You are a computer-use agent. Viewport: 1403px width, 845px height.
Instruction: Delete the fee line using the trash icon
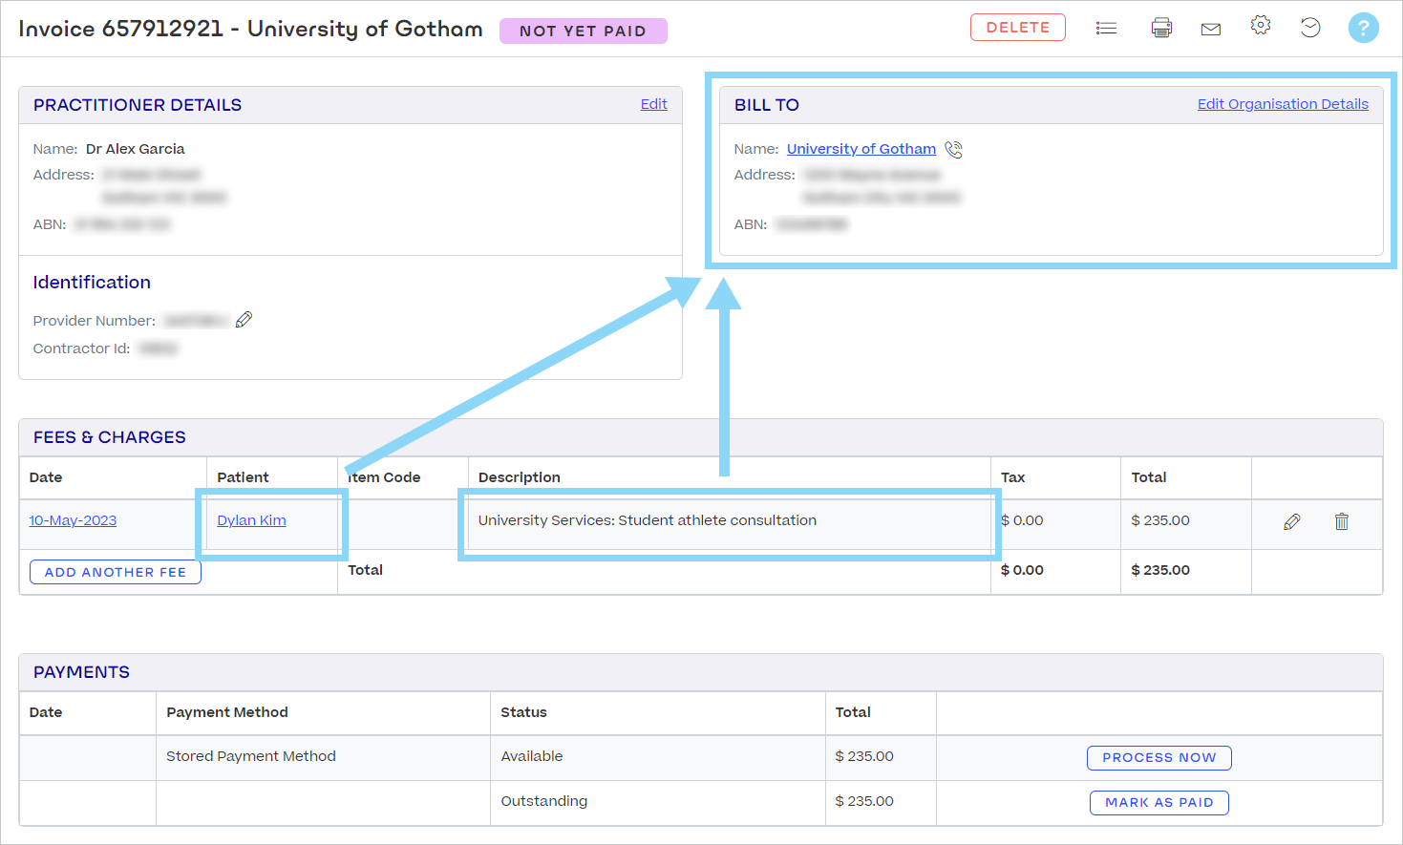coord(1341,521)
